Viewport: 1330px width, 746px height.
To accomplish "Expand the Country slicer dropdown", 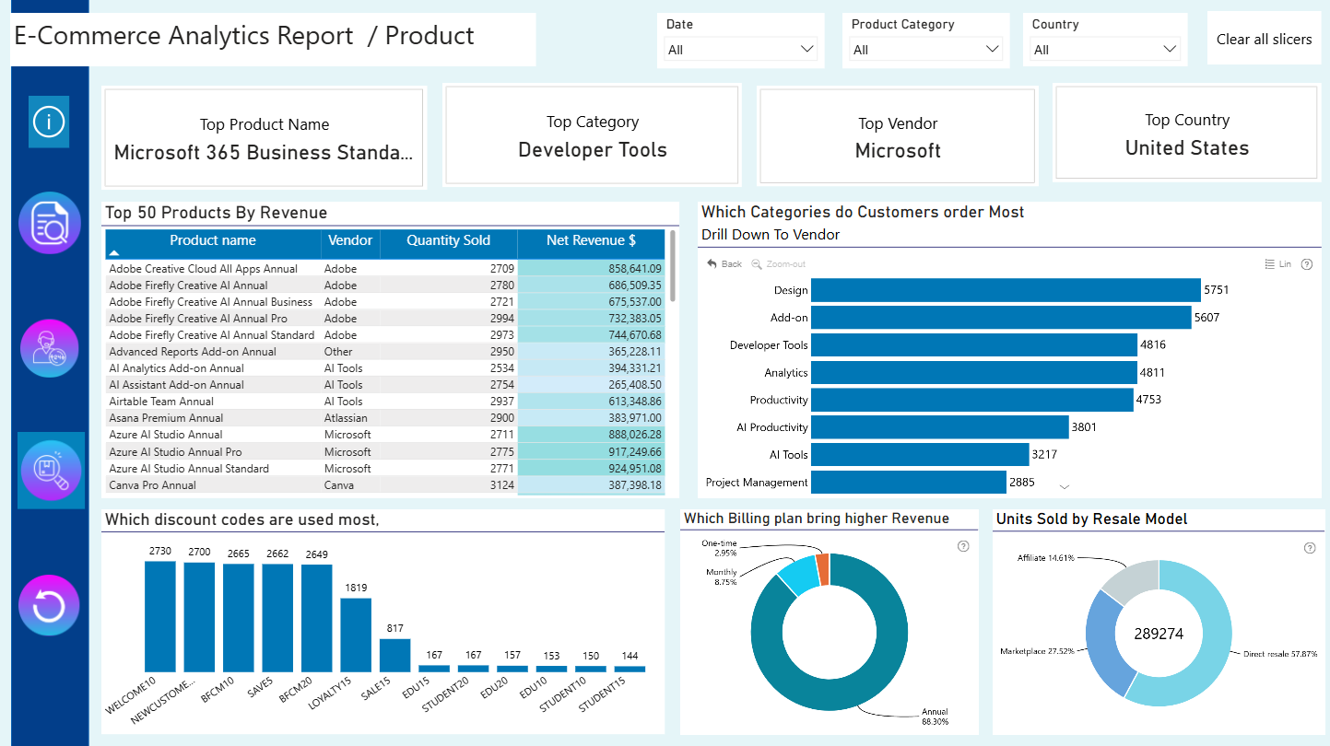I will (x=1104, y=50).
